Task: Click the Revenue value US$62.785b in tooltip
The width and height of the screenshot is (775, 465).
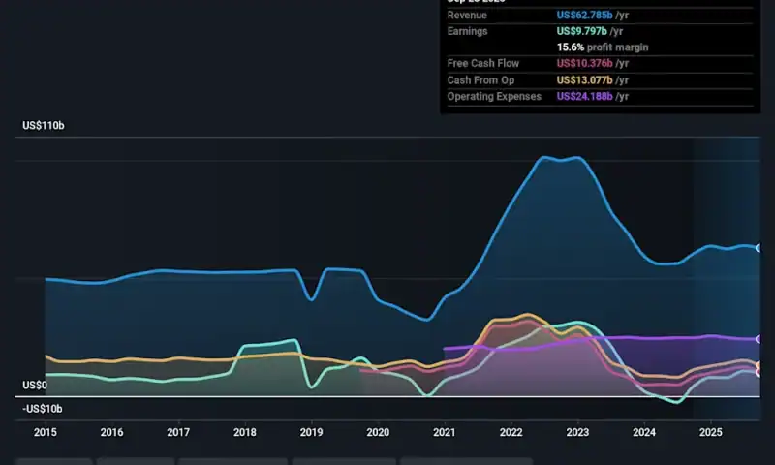Action: 593,15
